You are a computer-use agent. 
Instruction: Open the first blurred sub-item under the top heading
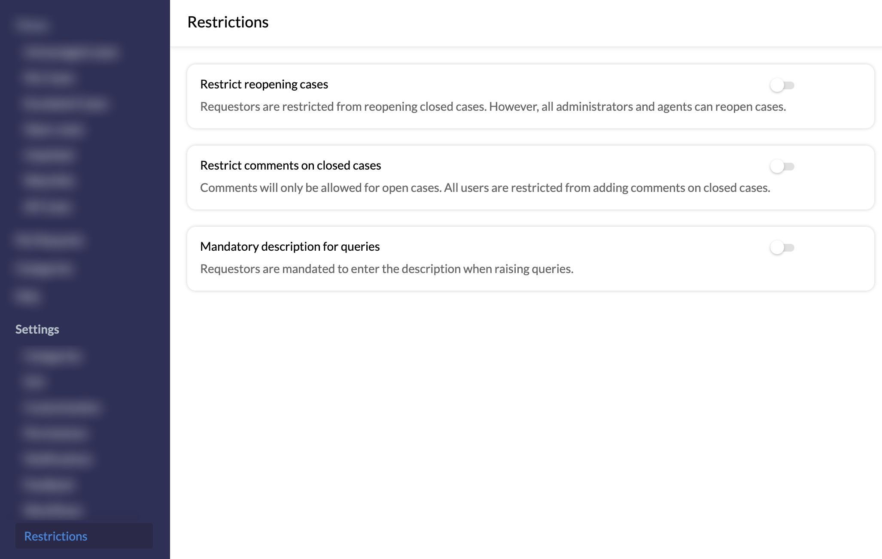(x=71, y=52)
